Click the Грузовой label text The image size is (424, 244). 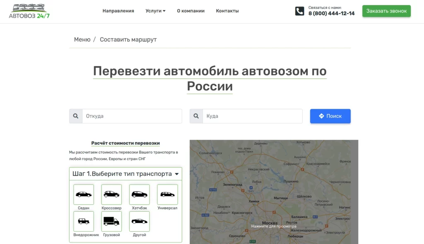[111, 235]
